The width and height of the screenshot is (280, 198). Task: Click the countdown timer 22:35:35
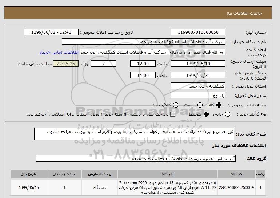pyautogui.click(x=66, y=64)
